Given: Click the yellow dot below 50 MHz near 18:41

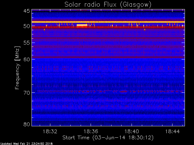Looking at the screenshot, I should point(145,30).
